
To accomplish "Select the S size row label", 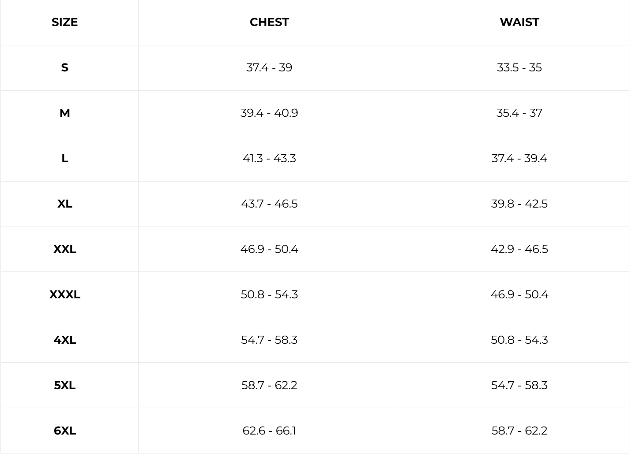I will (64, 67).
